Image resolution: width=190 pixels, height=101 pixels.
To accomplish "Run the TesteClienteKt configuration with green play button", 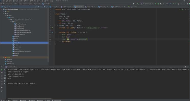I will 156,4.
